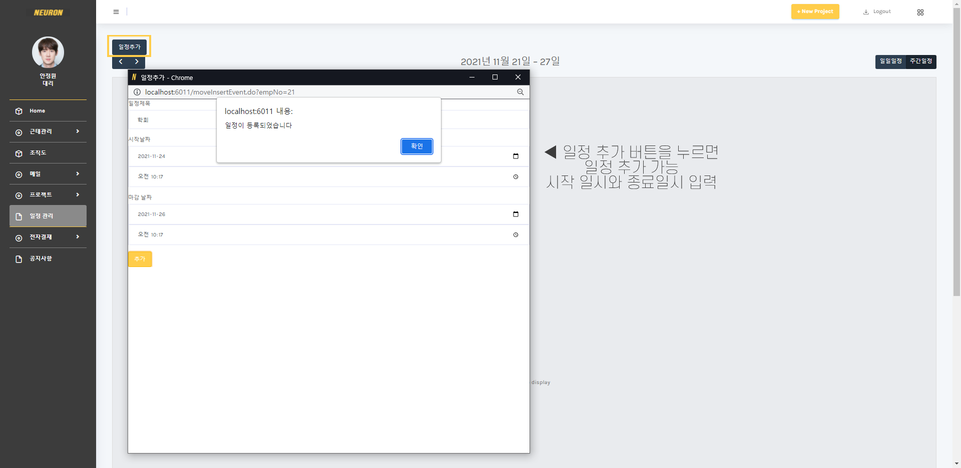Open end date calendar picker icon

point(516,214)
